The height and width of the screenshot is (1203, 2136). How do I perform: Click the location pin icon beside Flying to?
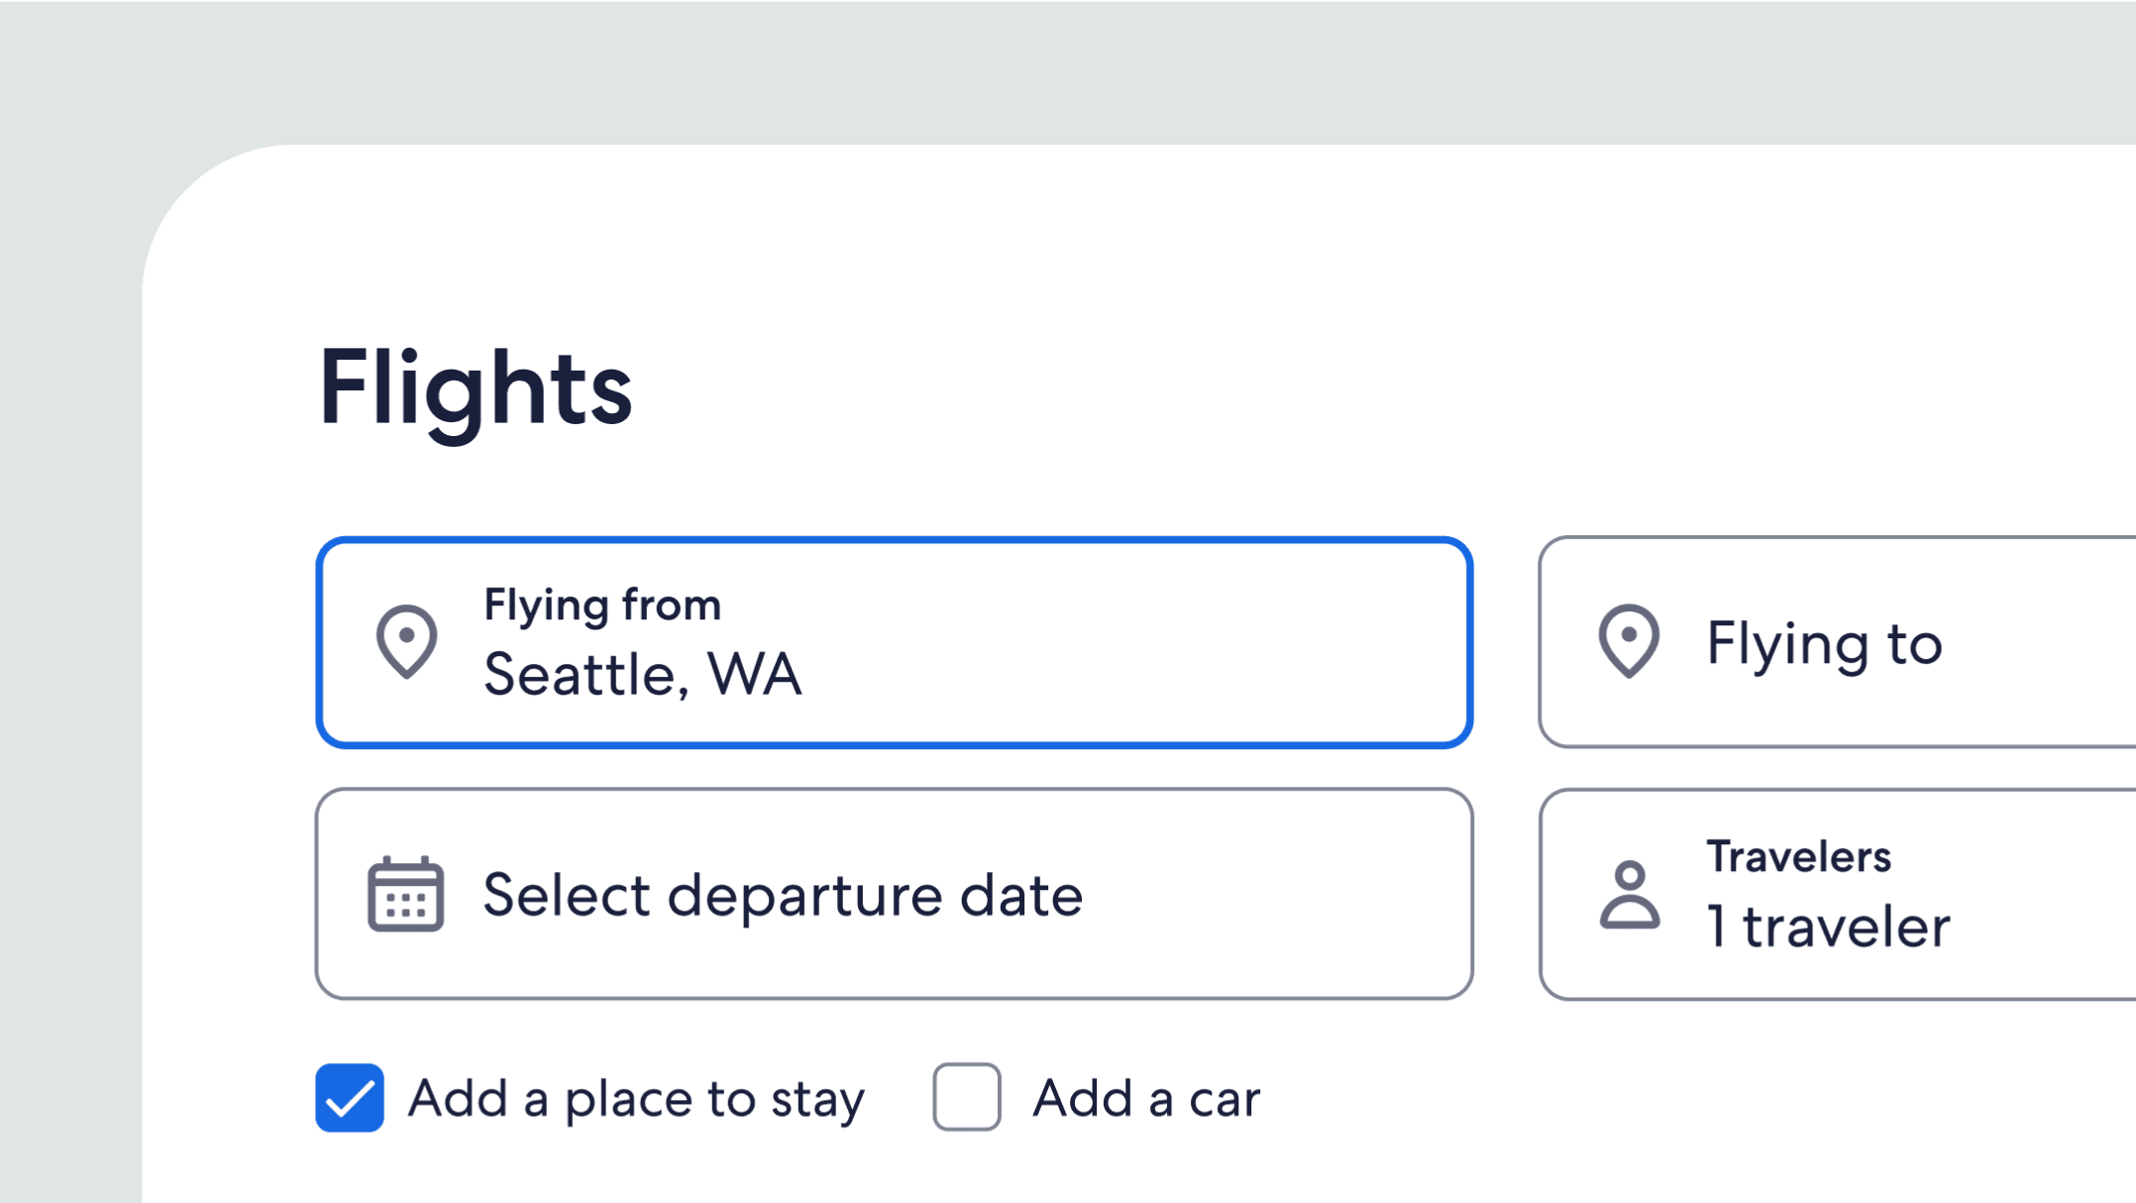click(x=1629, y=641)
